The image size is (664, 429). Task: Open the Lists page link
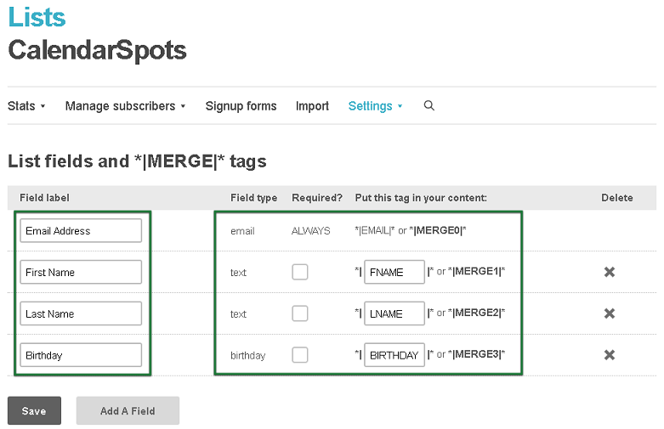pos(37,18)
